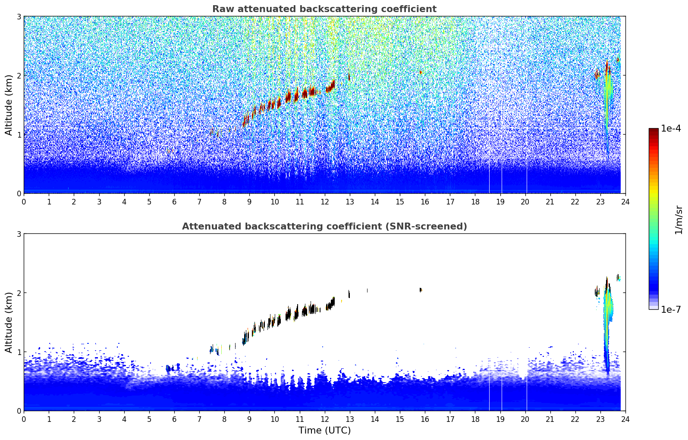688x440 pixels.
Task: Click the '1e-7' colorbar minimum label
Action: point(671,309)
